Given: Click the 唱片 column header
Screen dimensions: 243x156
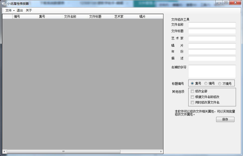Looking at the screenshot, I should click(150, 16).
